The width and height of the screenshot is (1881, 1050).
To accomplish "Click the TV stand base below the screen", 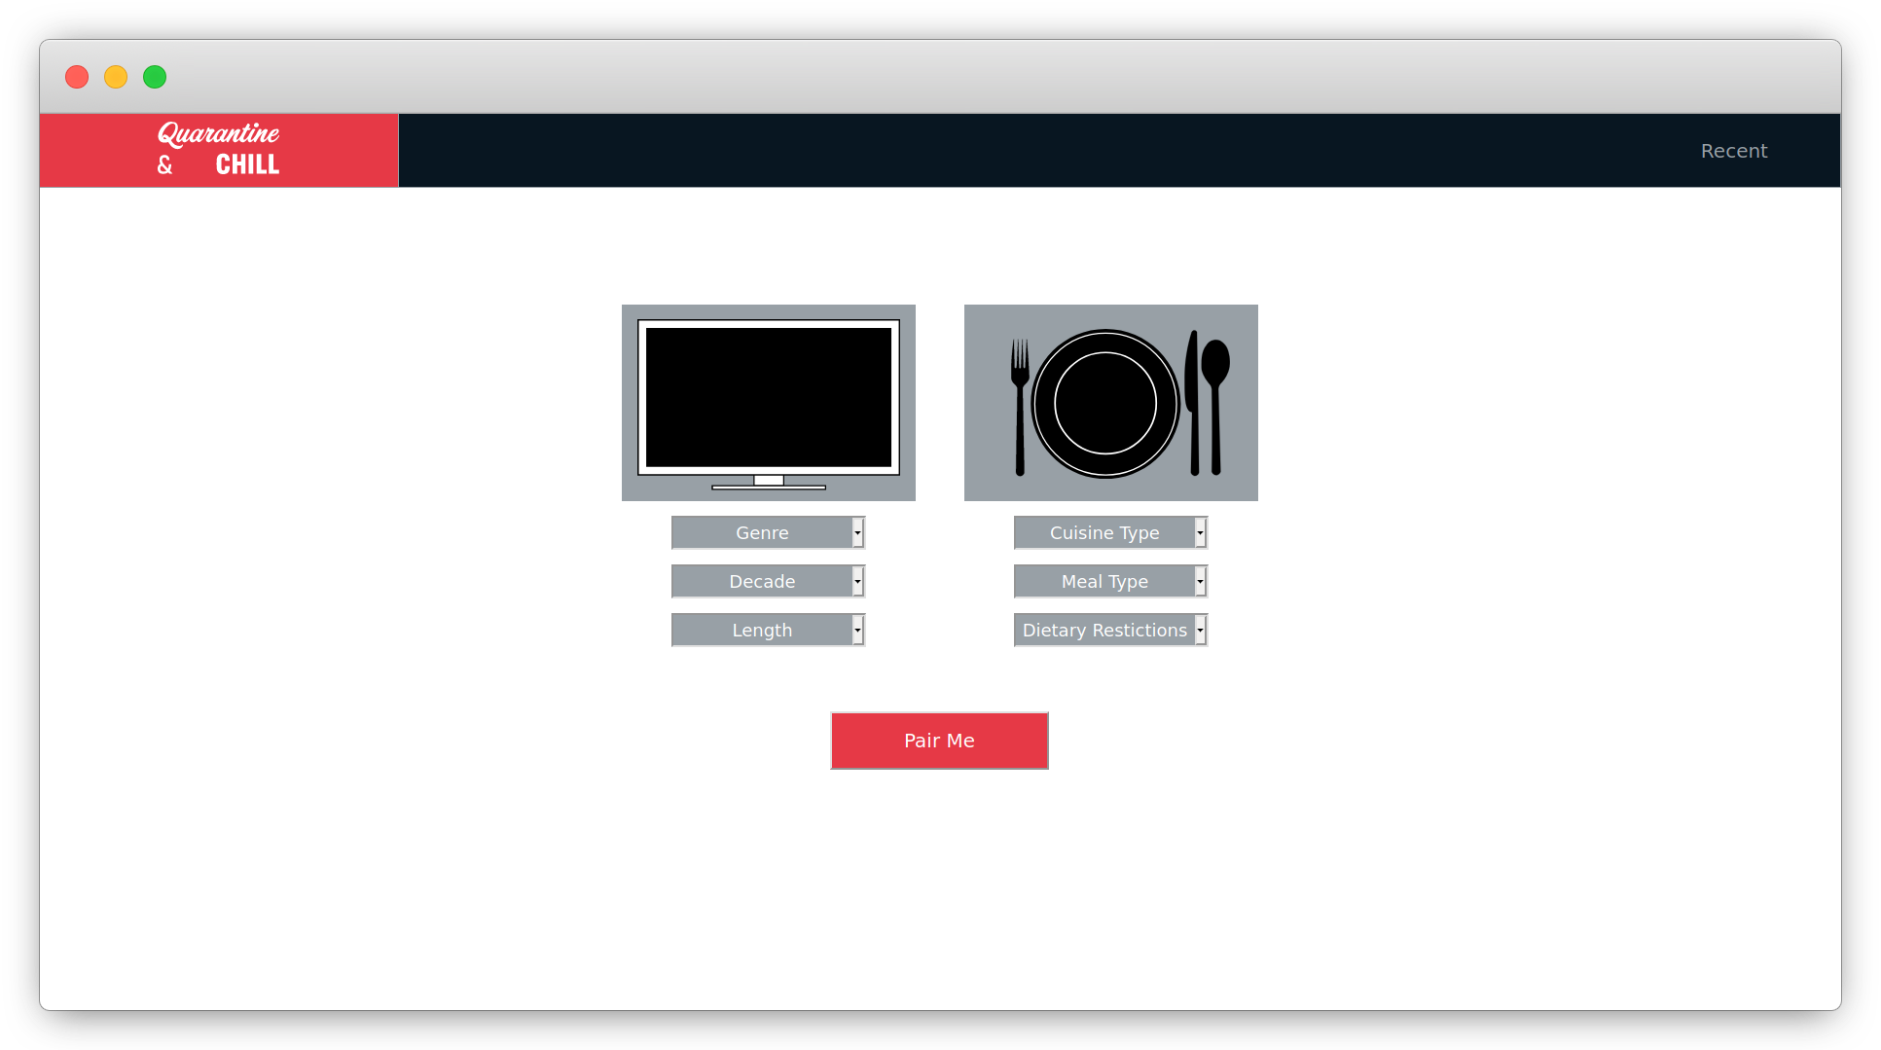I will tap(768, 485).
